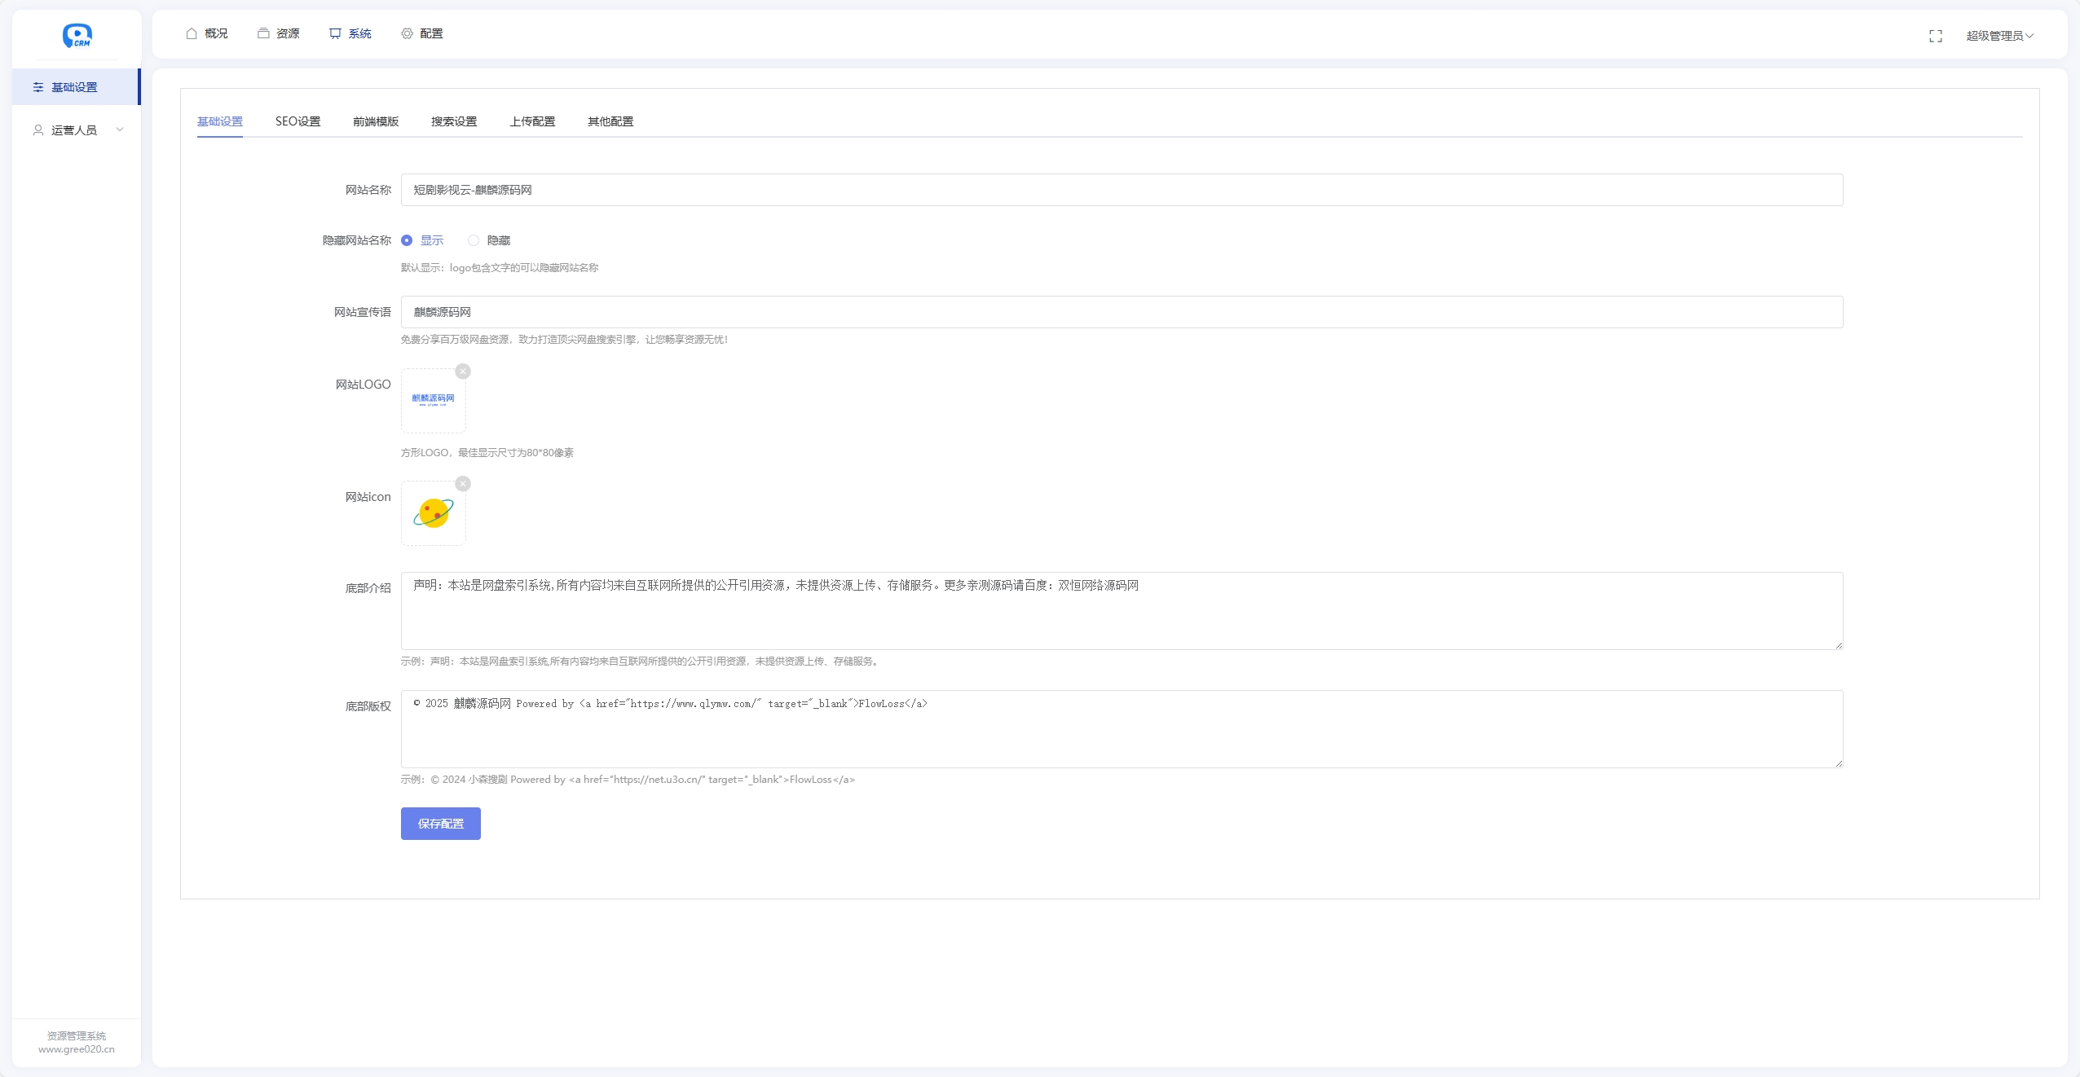Click the www.gree020.cn footer link
The width and height of the screenshot is (2080, 1077).
tap(77, 1049)
